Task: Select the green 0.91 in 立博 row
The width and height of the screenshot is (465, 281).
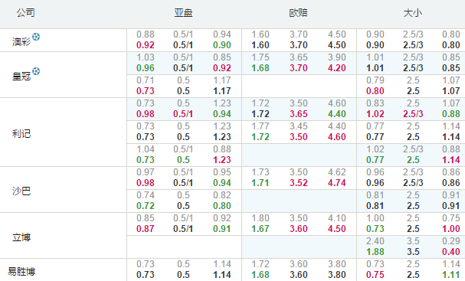Action: pyautogui.click(x=222, y=229)
